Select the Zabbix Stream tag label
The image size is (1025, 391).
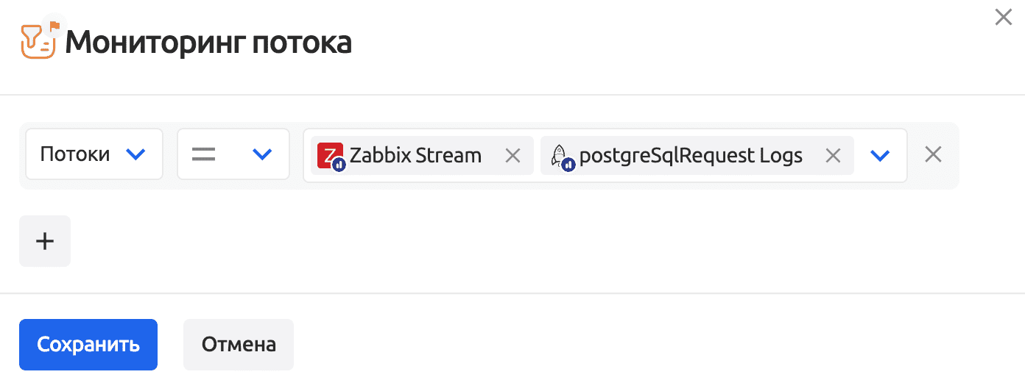click(415, 155)
